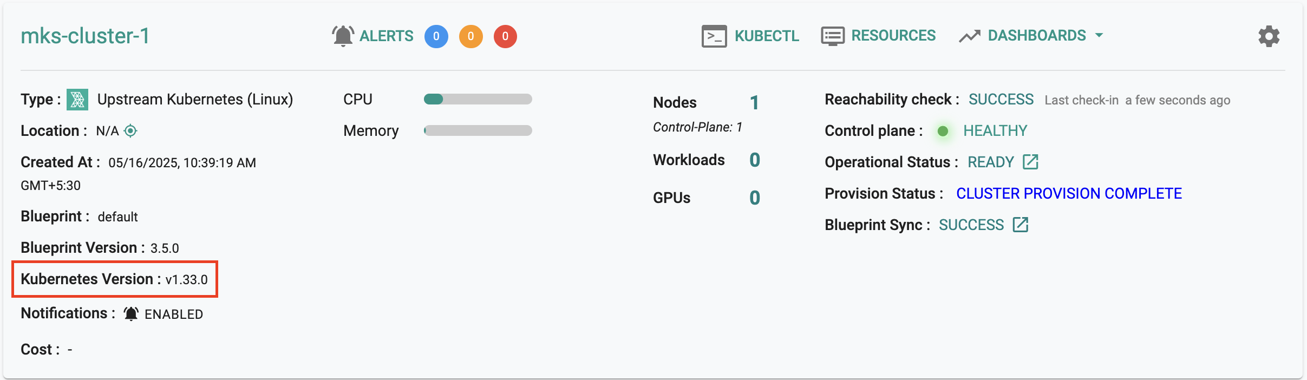This screenshot has height=380, width=1307.
Task: Open cluster settings gear icon
Action: coord(1269,36)
